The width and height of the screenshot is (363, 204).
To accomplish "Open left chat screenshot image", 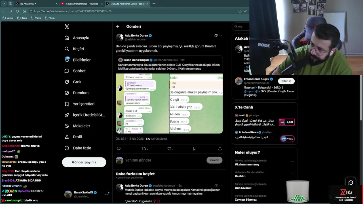I will point(142,103).
